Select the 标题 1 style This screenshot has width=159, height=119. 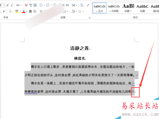coord(128,8)
